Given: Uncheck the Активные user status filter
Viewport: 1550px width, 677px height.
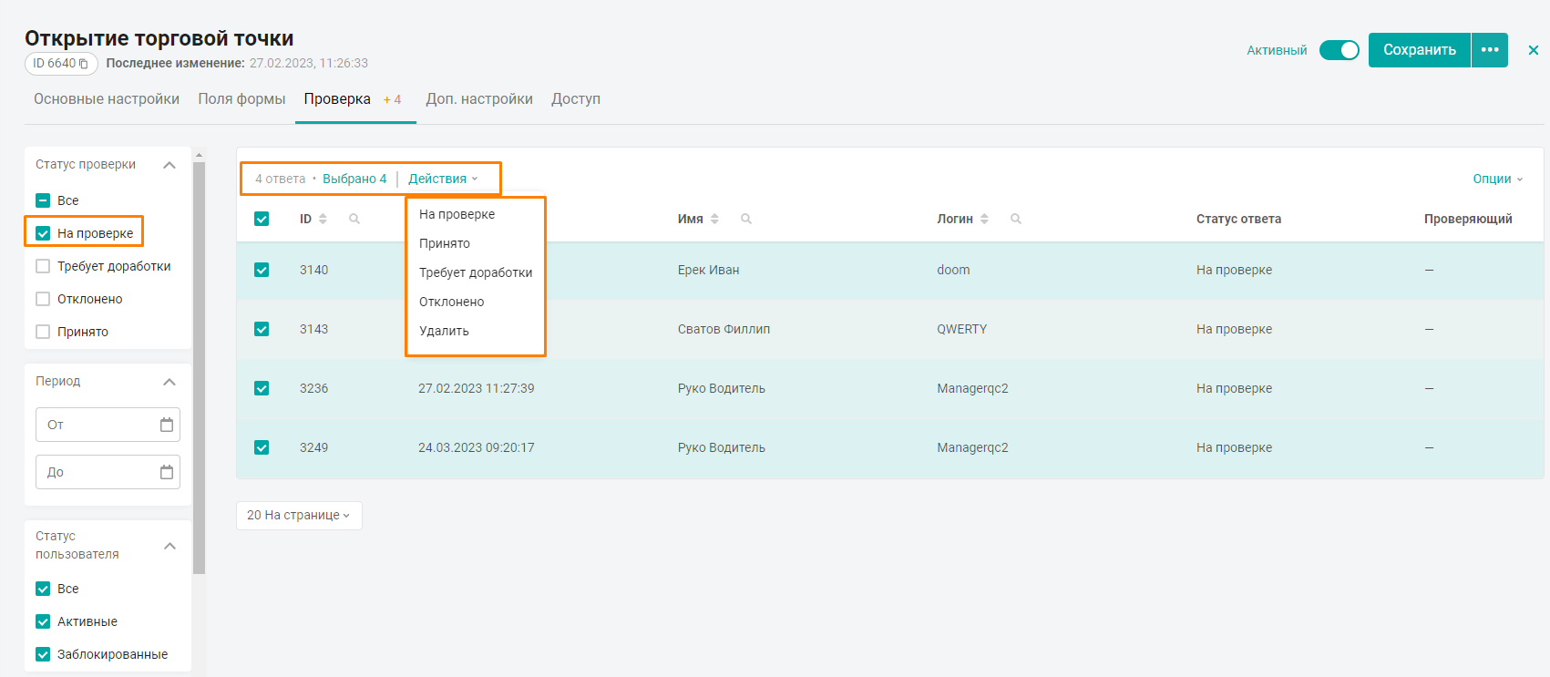Looking at the screenshot, I should pos(43,621).
